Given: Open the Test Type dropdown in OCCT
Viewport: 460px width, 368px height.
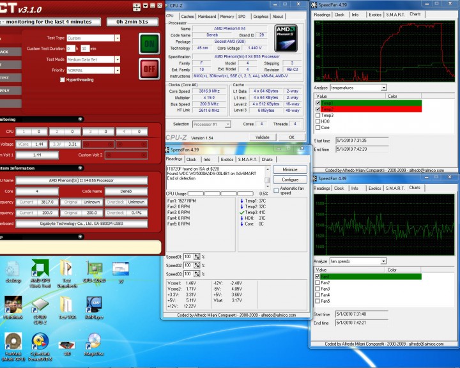Looking at the screenshot, I should pos(93,38).
